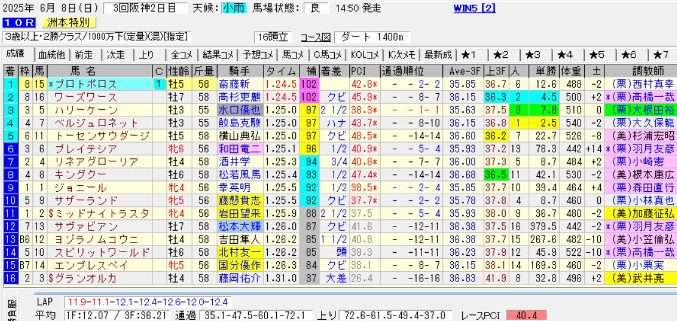Open the 最新成 tab

tap(439, 54)
